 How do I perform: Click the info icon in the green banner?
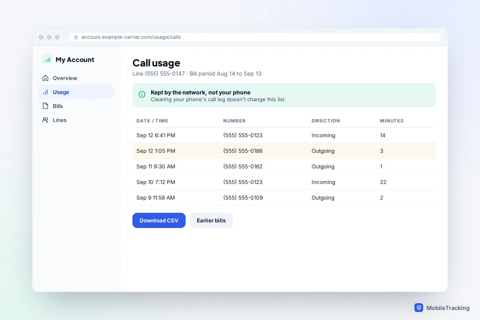coord(142,94)
